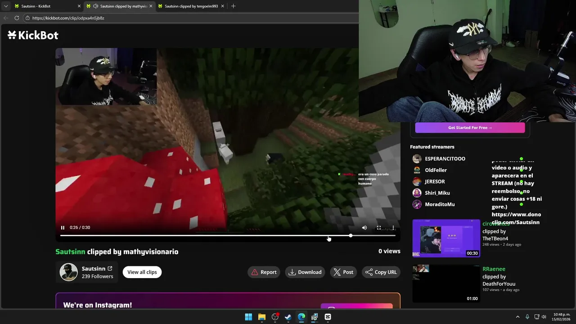Open browser tab list dropdown
Viewport: 576px width, 324px height.
[x=6, y=6]
